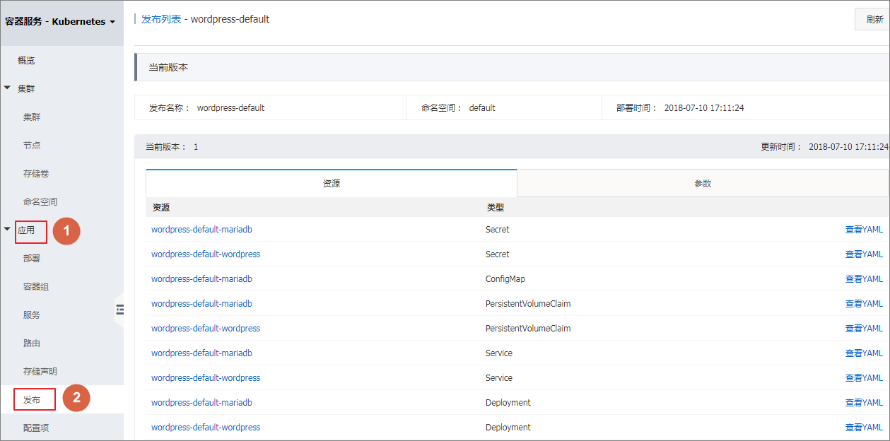
Task: Select 存储卷 in the sidebar
Action: 36,174
